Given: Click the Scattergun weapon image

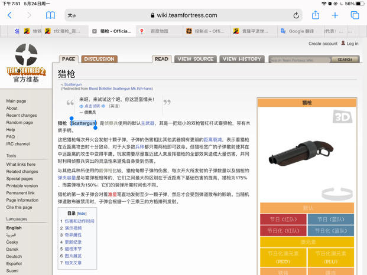Looking at the screenshot, I should click(x=301, y=153).
